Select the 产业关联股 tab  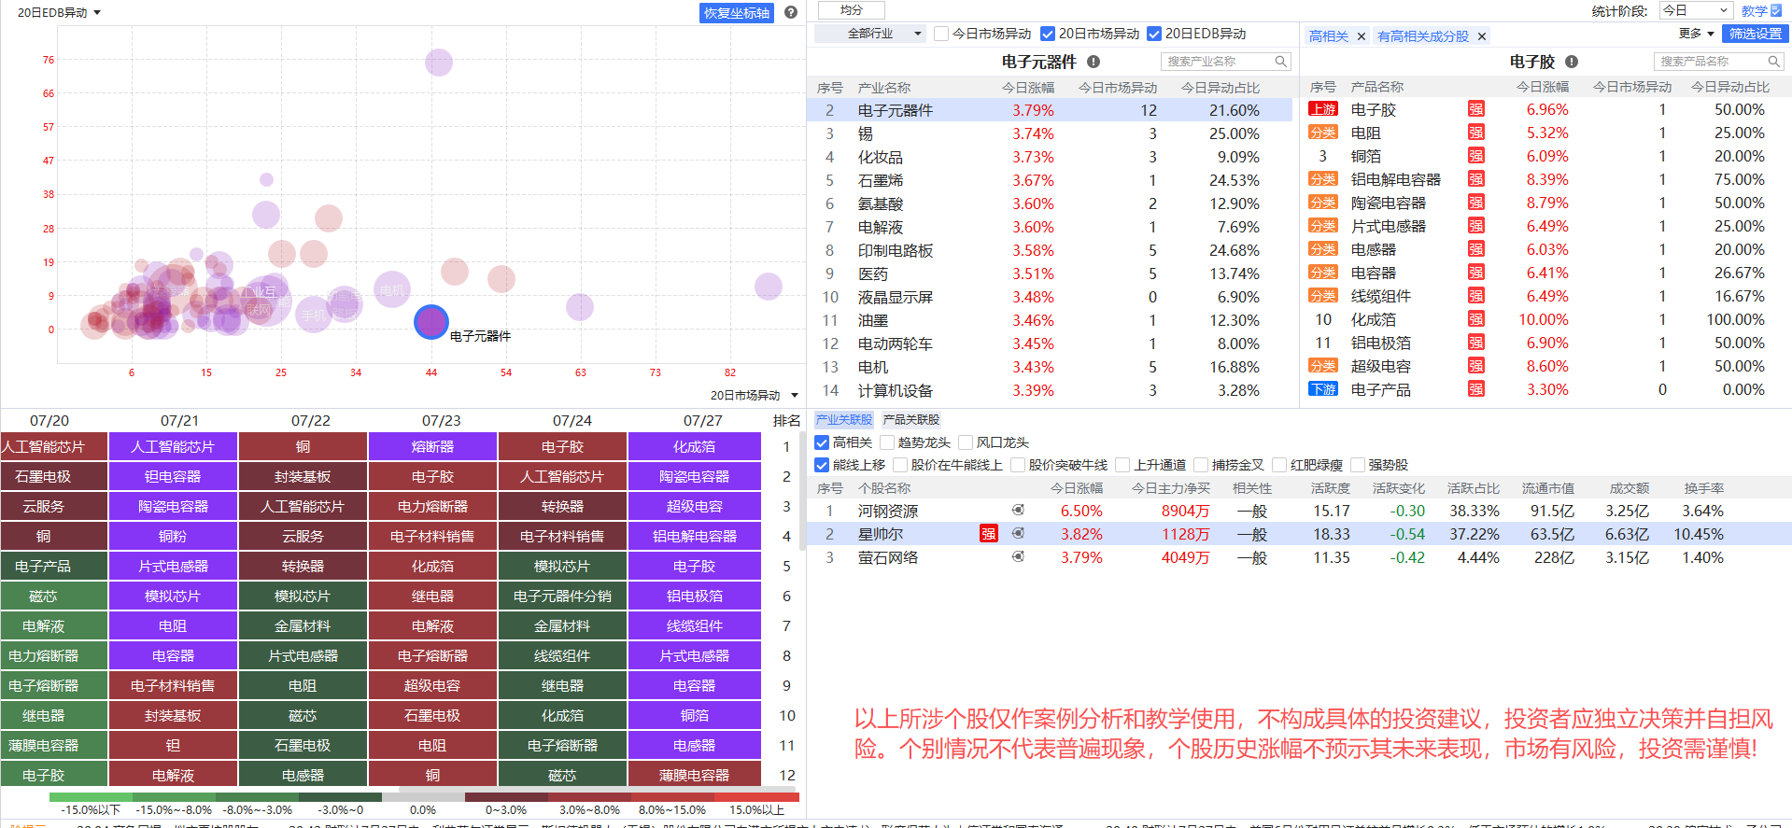(844, 420)
